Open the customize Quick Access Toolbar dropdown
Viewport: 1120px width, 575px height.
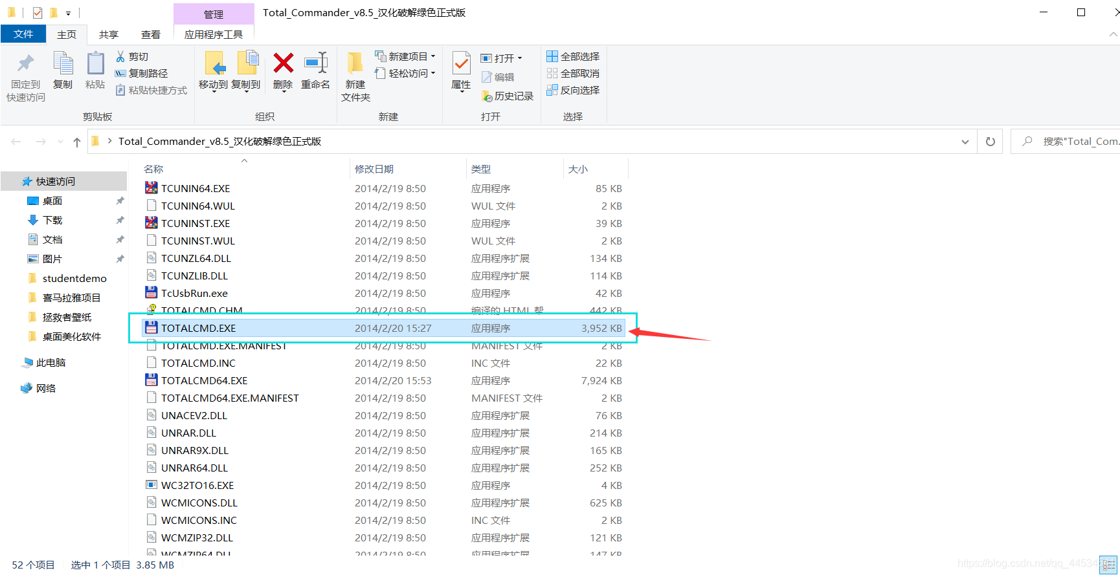pos(68,13)
